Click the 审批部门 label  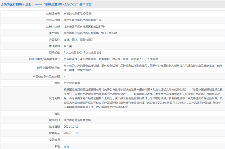point(54,120)
